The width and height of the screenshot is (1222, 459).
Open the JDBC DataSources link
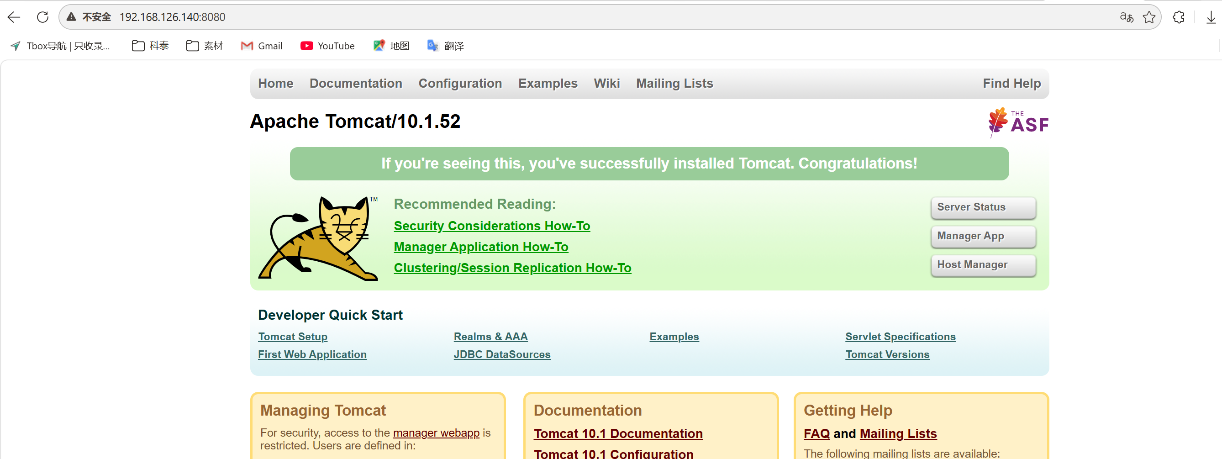502,354
